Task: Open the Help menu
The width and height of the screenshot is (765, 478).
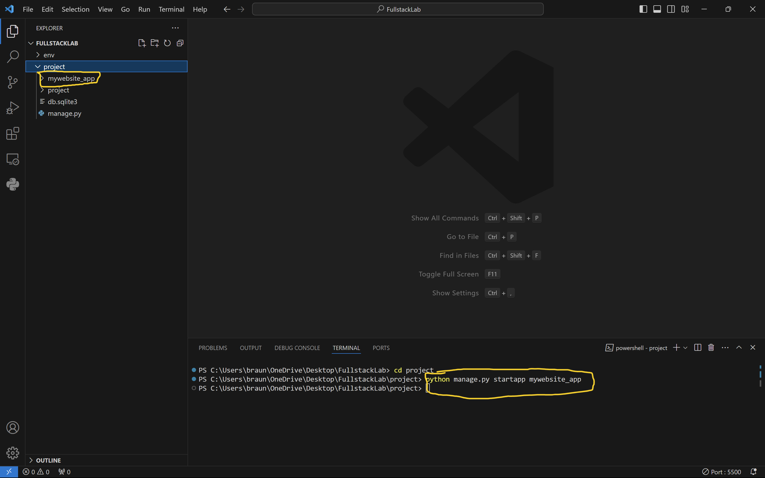Action: (200, 9)
